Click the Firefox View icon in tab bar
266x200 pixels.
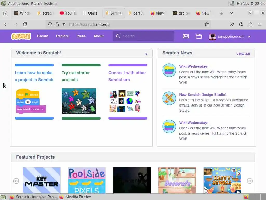5,13
